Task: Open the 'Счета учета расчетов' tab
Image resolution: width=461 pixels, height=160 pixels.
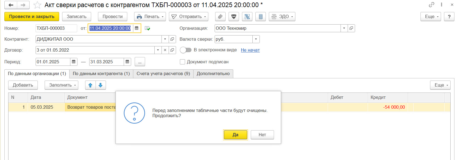Action: pos(163,74)
